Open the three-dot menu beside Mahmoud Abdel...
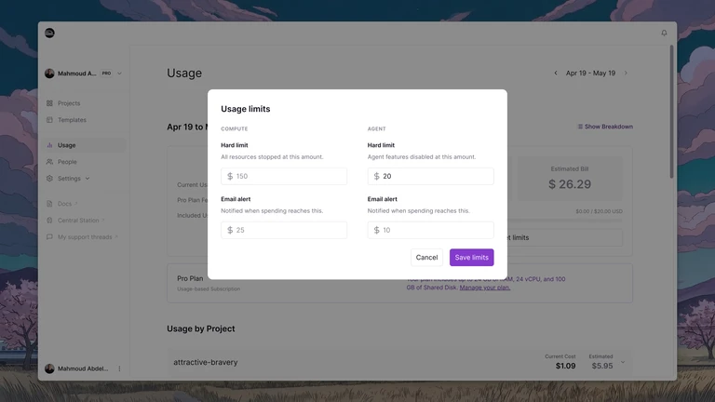This screenshot has width=715, height=402. pyautogui.click(x=119, y=368)
